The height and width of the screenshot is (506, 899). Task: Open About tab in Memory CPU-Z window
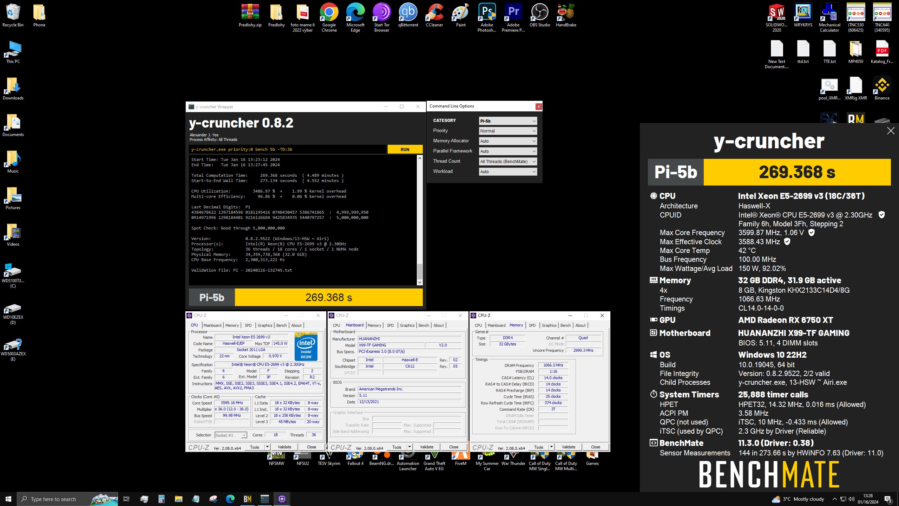tap(580, 325)
